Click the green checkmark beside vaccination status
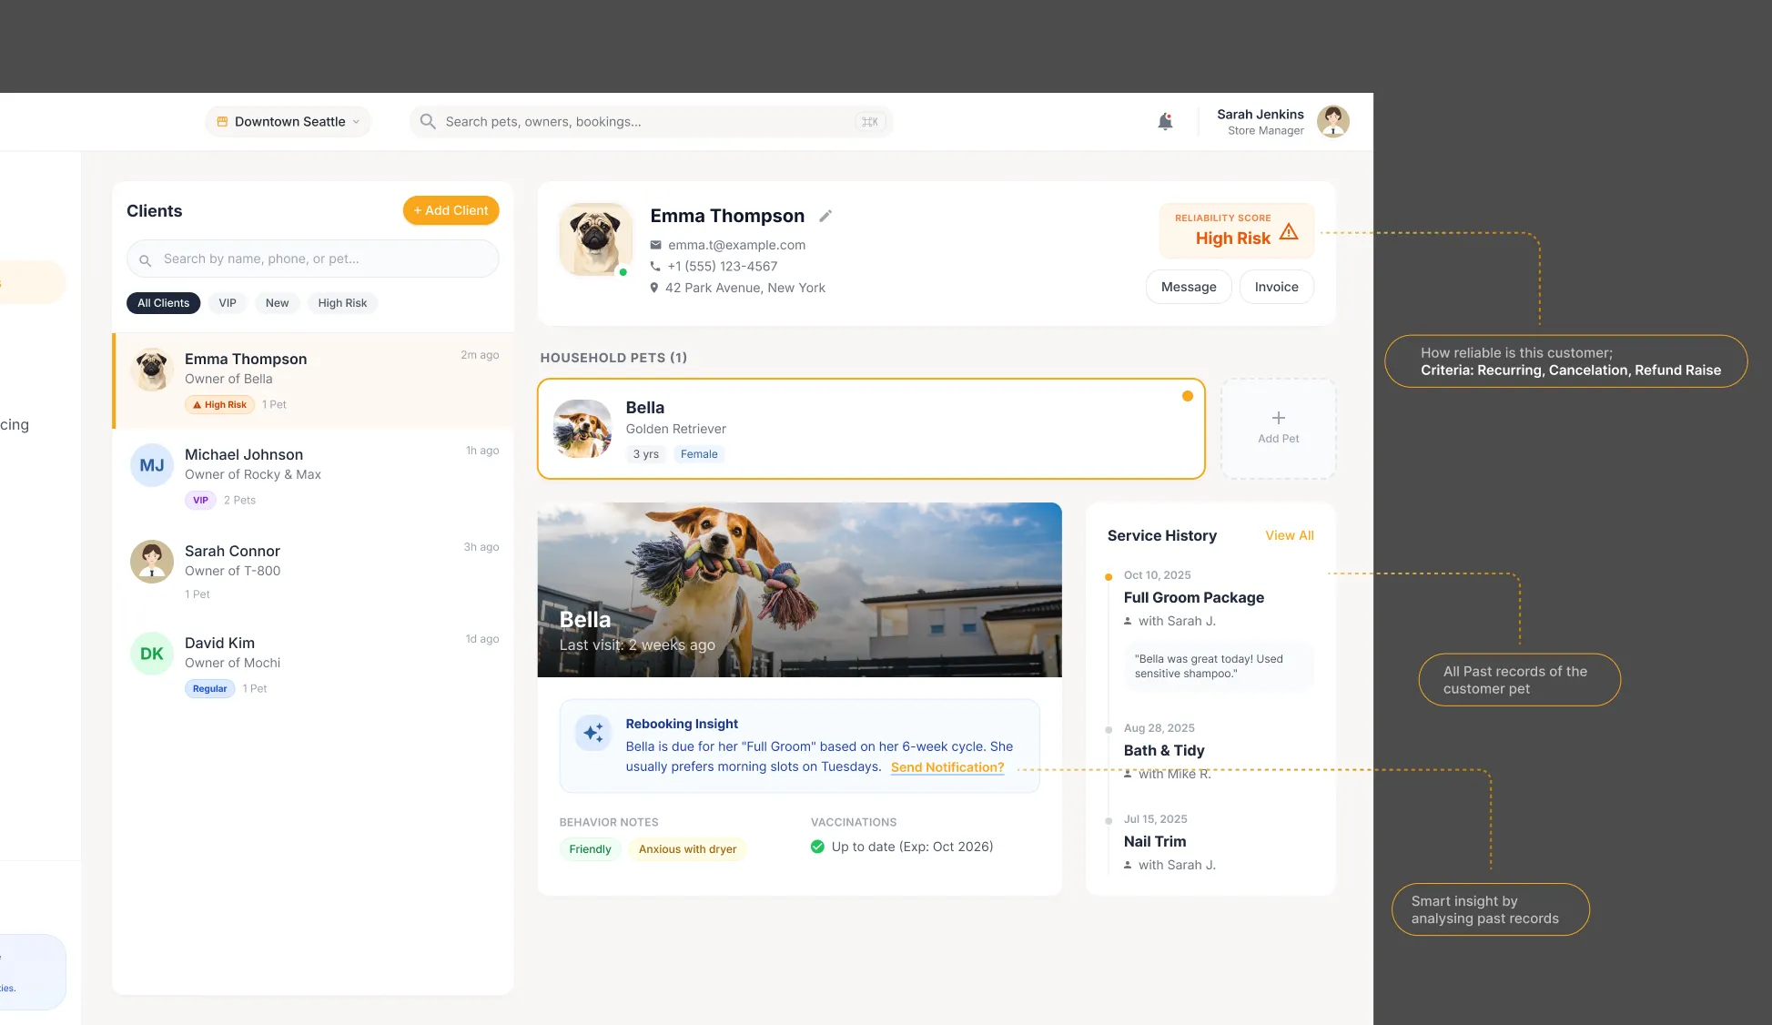The height and width of the screenshot is (1025, 1772). (816, 847)
